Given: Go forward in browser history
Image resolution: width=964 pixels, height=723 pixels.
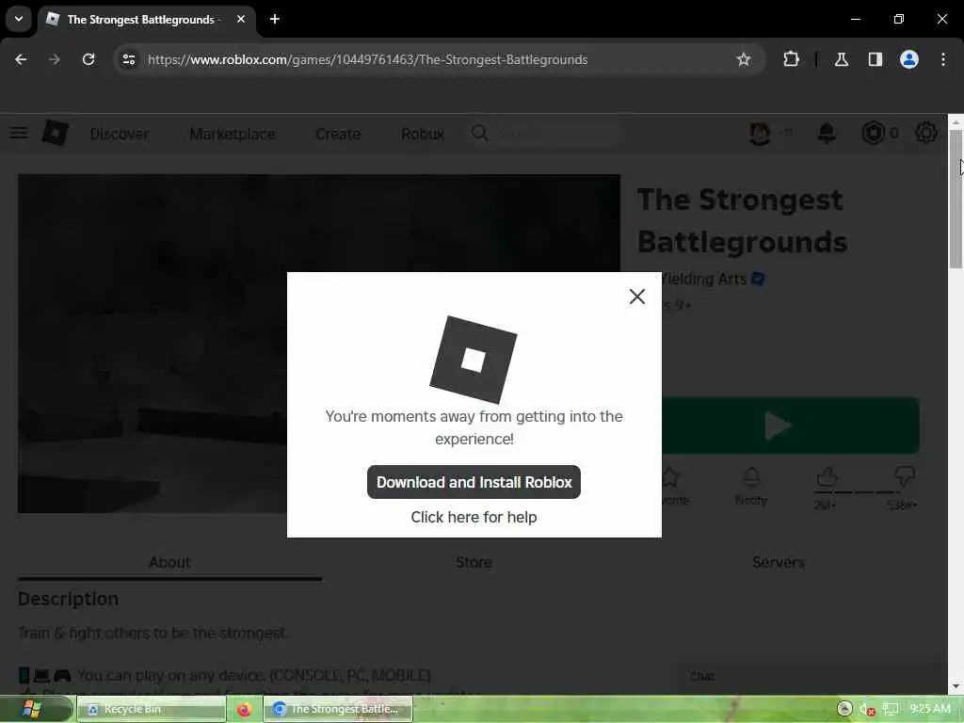Looking at the screenshot, I should pos(54,59).
